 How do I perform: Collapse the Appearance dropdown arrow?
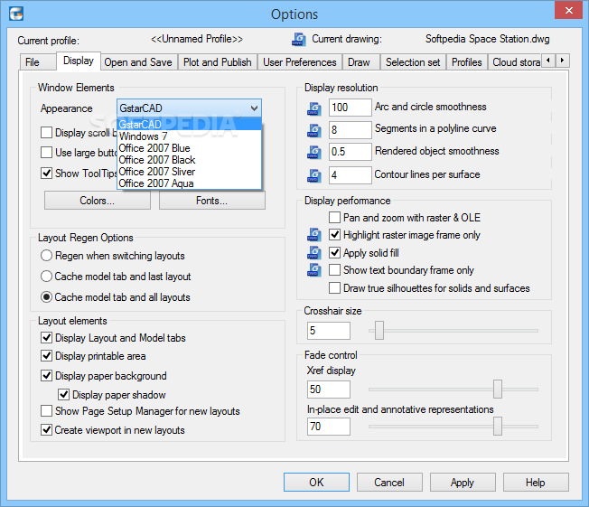pyautogui.click(x=255, y=108)
